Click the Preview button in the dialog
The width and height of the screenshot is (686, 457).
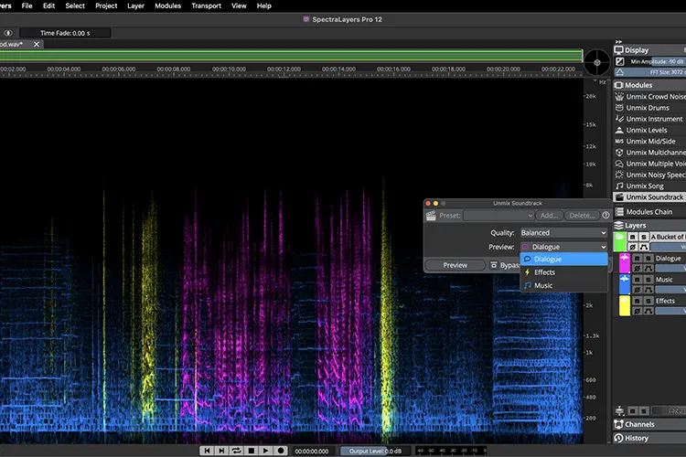click(455, 265)
